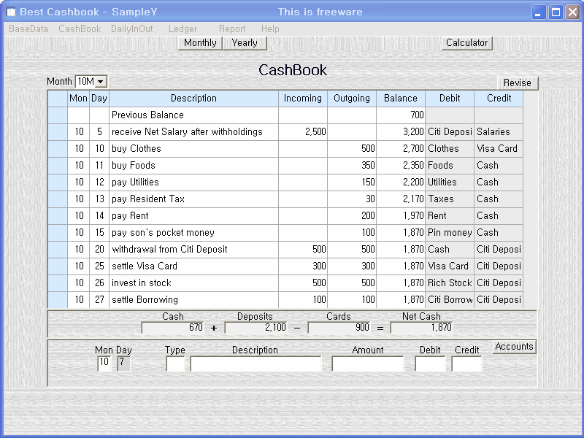The image size is (584, 438).
Task: Click the Type input field
Action: [x=175, y=364]
